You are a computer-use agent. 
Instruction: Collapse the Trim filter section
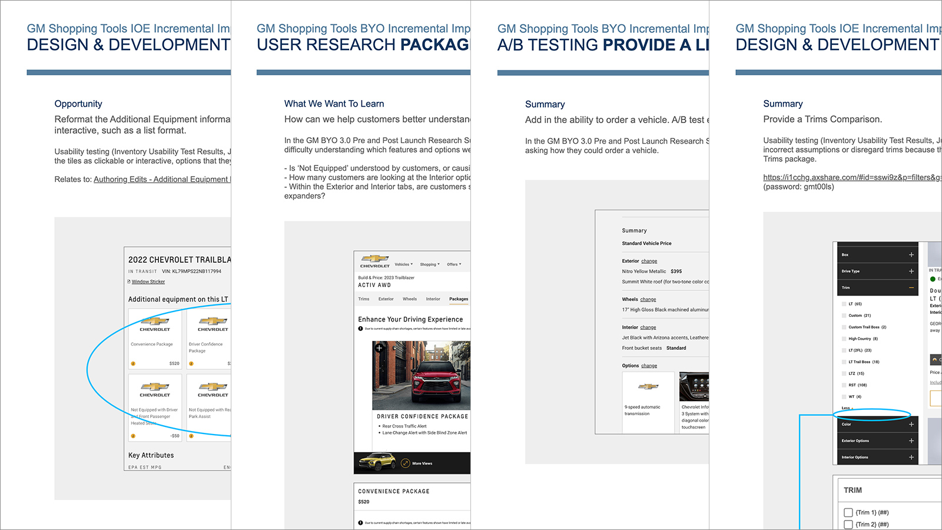[911, 288]
